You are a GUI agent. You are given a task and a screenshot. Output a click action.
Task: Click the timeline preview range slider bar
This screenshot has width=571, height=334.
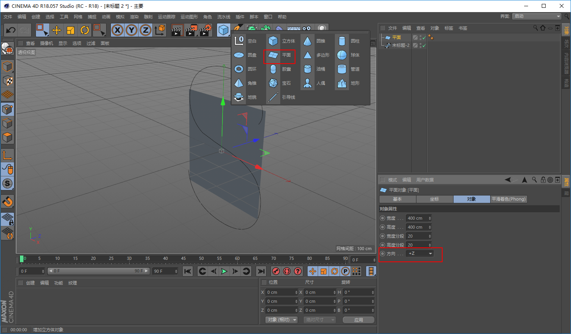pos(99,271)
